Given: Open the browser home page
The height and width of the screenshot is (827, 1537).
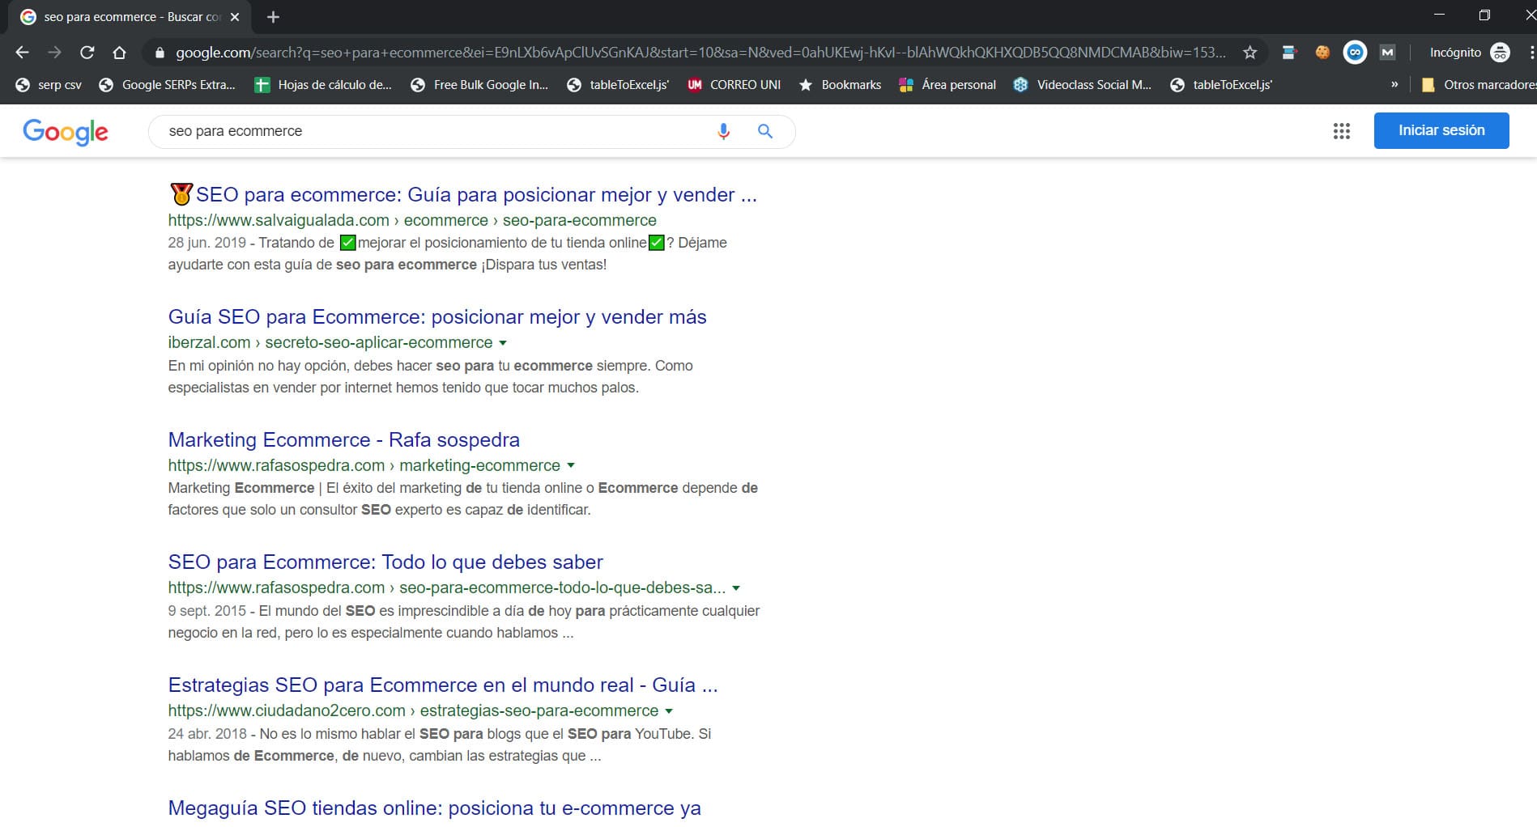Looking at the screenshot, I should tap(119, 53).
